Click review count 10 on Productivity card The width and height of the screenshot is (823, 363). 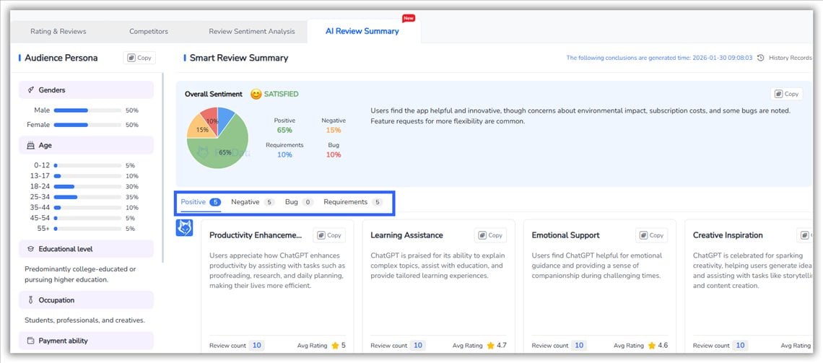pos(256,345)
